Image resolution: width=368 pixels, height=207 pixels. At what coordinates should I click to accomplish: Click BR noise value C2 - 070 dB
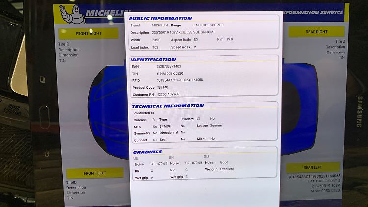click(194, 163)
